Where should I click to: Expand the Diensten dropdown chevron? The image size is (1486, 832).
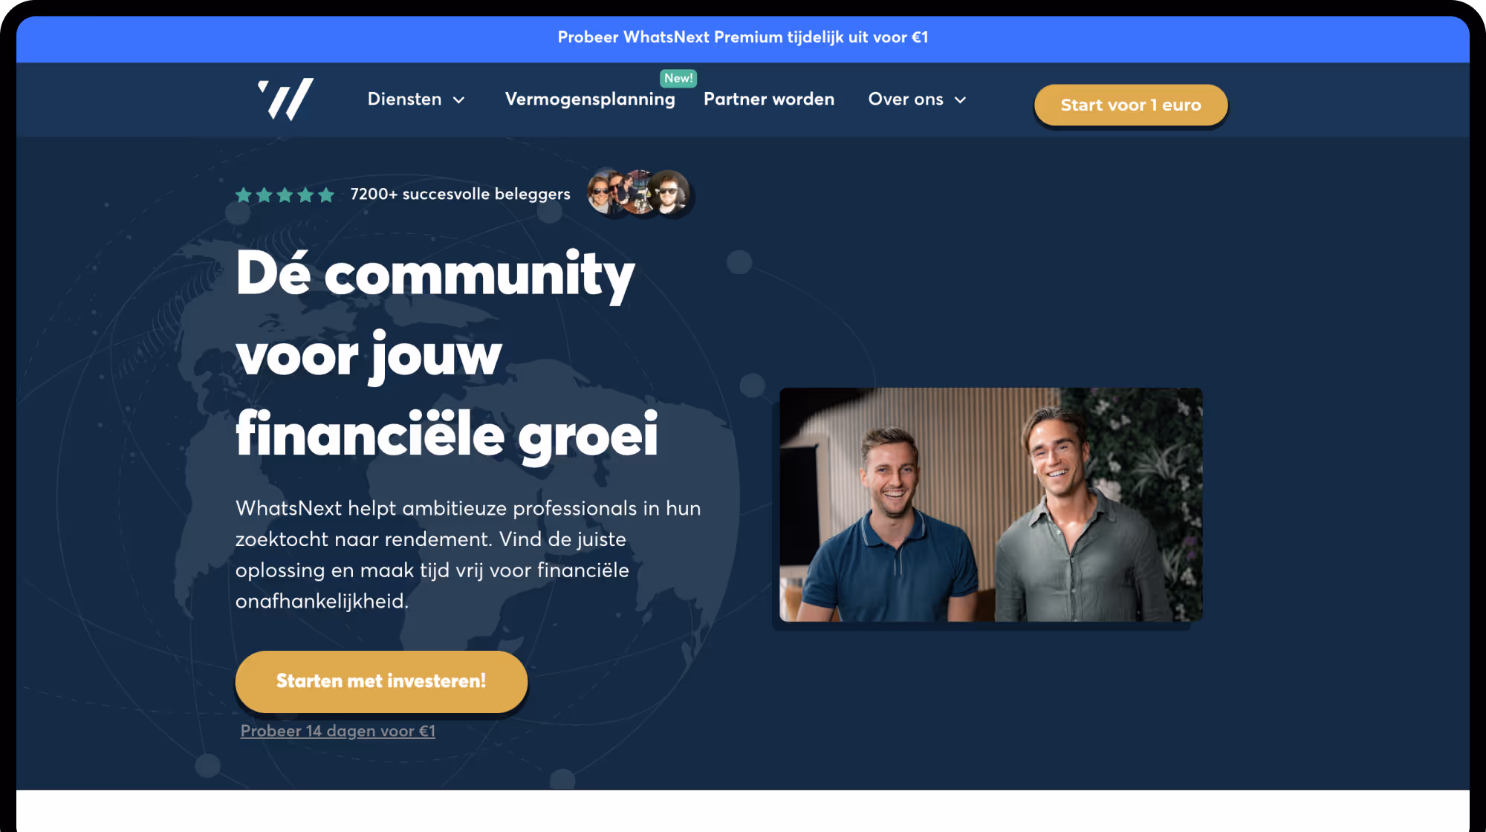(459, 100)
